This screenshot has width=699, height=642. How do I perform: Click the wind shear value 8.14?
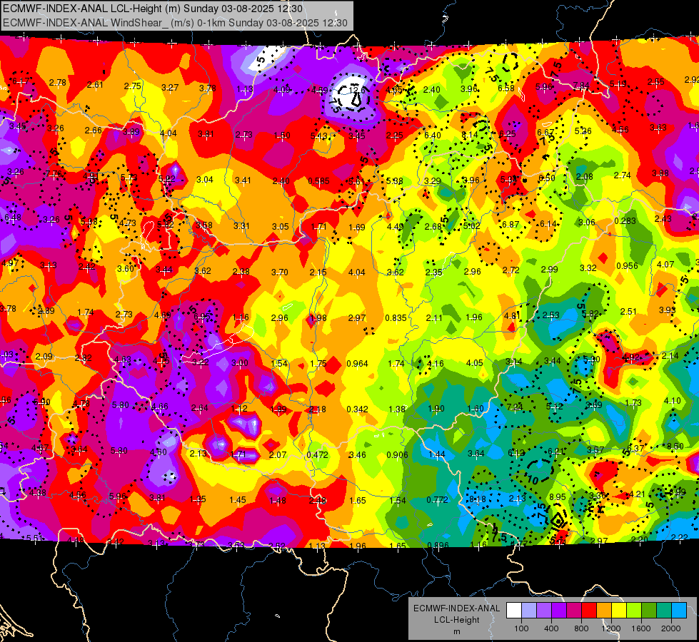coord(470,135)
